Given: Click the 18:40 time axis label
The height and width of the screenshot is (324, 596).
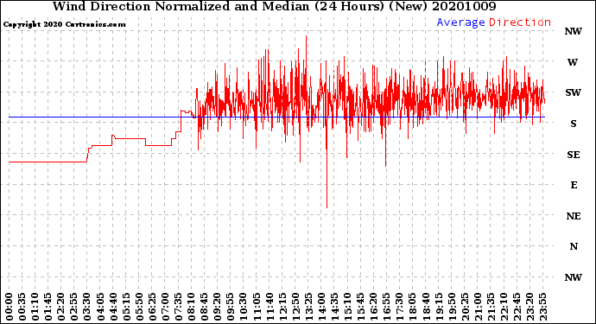Looking at the screenshot, I should [x=425, y=307].
